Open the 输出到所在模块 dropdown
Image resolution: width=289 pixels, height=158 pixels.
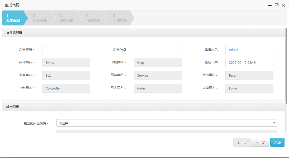(166, 123)
